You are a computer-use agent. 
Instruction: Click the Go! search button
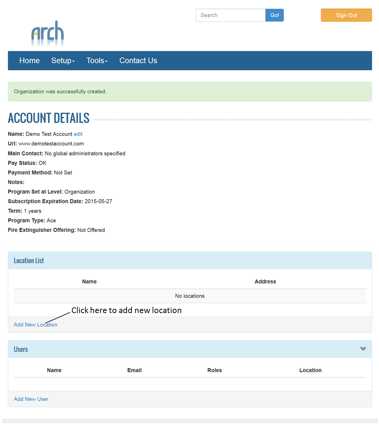(274, 15)
